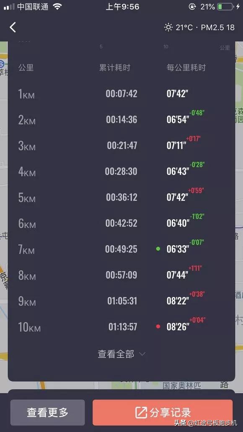
Task: Expand 查看全部 to view all splits
Action: pos(117,354)
